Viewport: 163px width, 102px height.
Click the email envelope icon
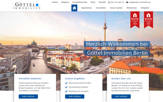coord(127,2)
